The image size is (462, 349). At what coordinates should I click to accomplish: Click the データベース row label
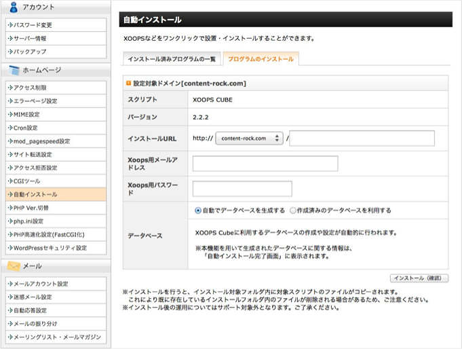(x=145, y=236)
